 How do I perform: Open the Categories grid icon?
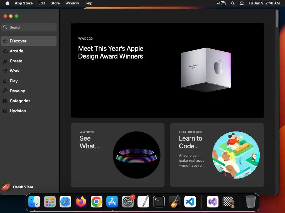point(5,101)
